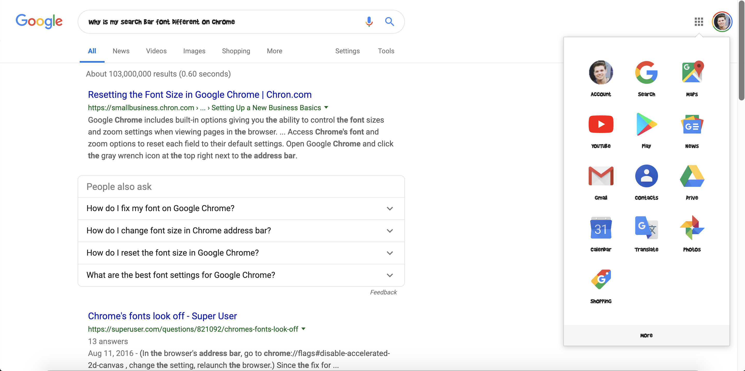Click the All search results tab

pyautogui.click(x=92, y=51)
